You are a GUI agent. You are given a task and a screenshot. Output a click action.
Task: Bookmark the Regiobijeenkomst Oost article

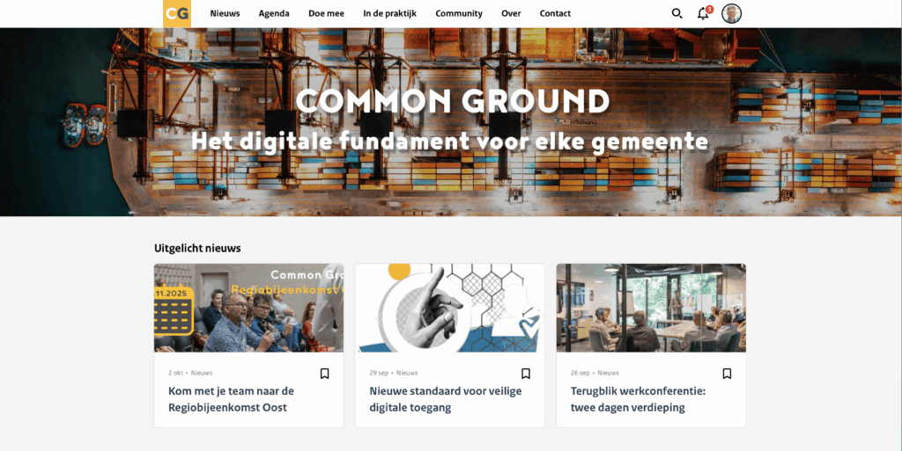pyautogui.click(x=324, y=374)
